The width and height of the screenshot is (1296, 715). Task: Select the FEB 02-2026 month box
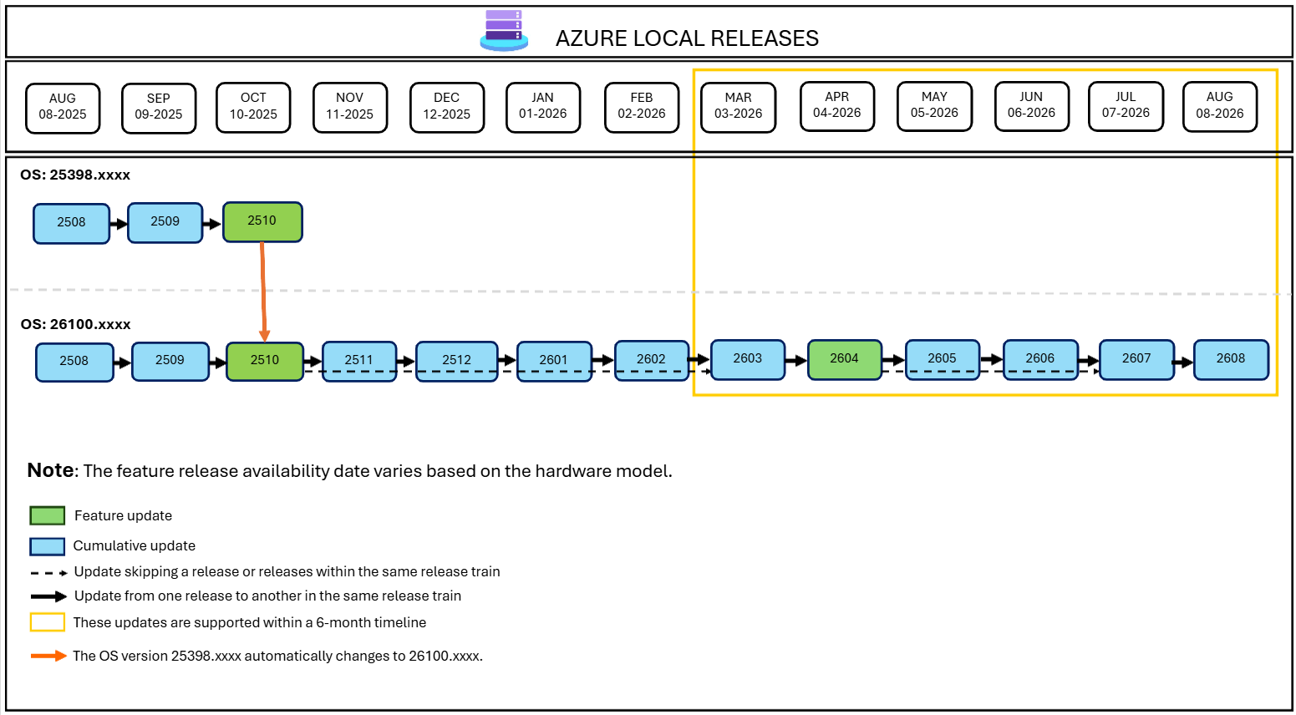click(x=642, y=107)
